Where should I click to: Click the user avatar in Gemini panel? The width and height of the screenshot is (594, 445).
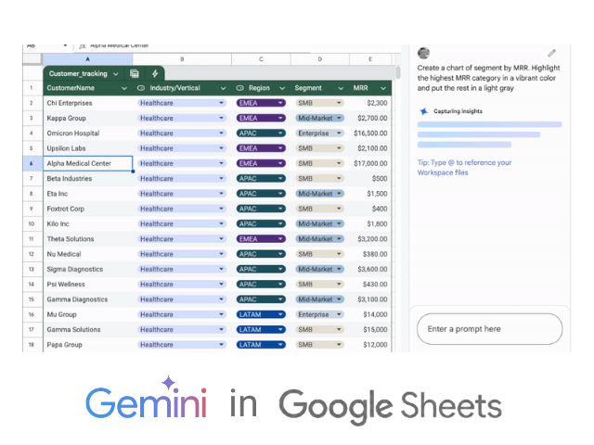click(x=423, y=53)
